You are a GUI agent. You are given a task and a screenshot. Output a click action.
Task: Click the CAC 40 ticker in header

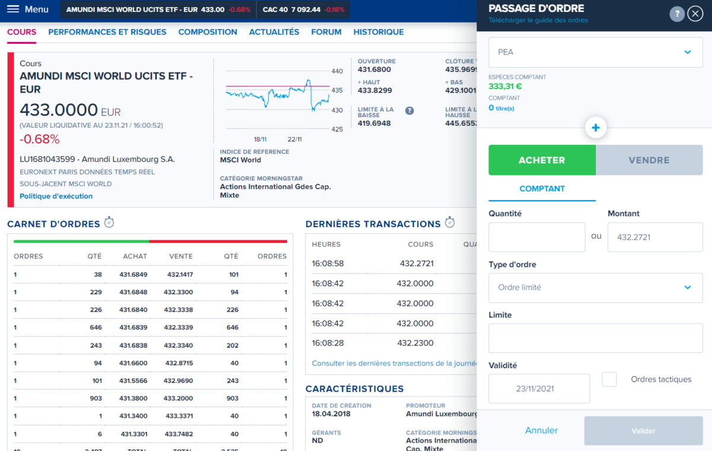pyautogui.click(x=304, y=9)
